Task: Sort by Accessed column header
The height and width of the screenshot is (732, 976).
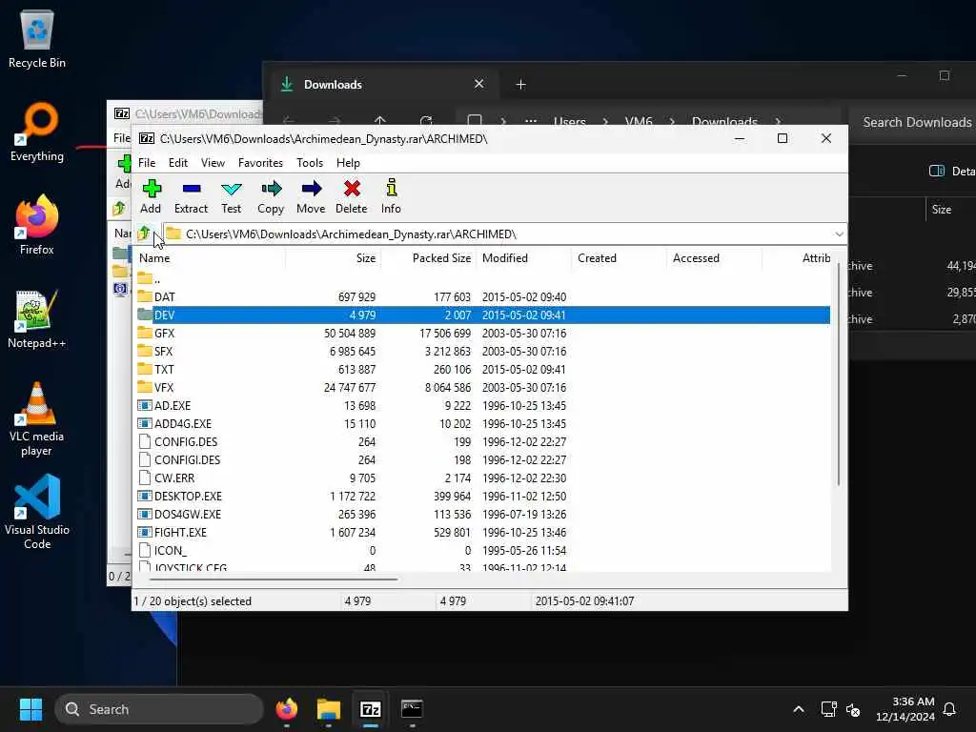Action: click(714, 257)
